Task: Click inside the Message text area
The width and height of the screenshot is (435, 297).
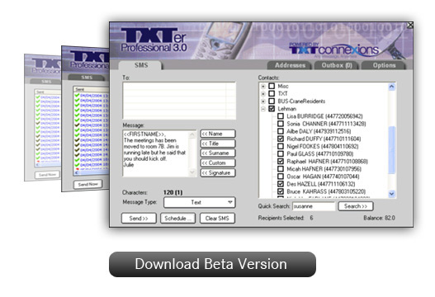Action: pos(156,153)
